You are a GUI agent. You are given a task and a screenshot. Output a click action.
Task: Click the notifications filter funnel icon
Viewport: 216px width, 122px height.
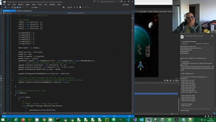tap(98, 1)
